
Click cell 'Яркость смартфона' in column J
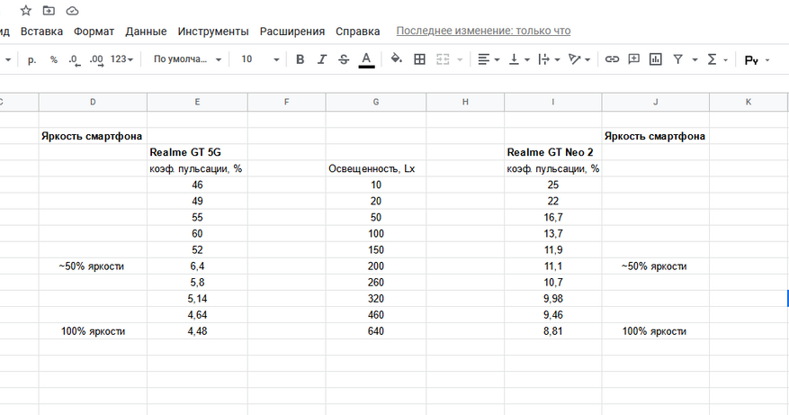pyautogui.click(x=656, y=136)
